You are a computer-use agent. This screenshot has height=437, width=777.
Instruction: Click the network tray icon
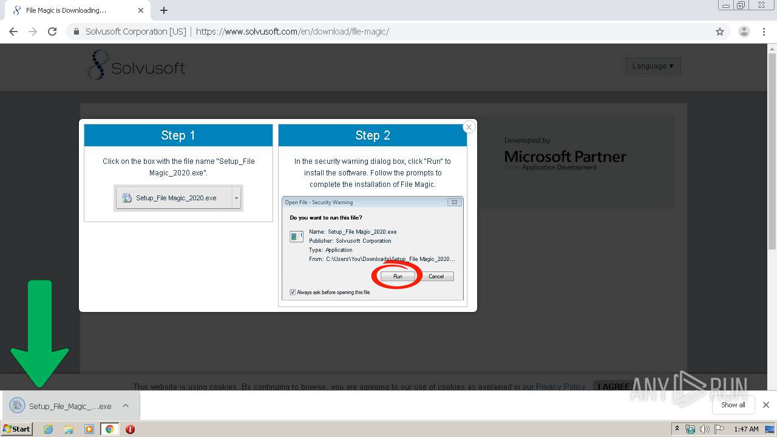click(x=690, y=429)
